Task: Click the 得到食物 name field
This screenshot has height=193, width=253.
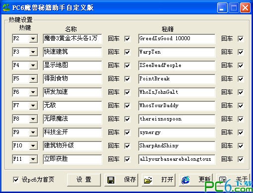Action: point(73,79)
